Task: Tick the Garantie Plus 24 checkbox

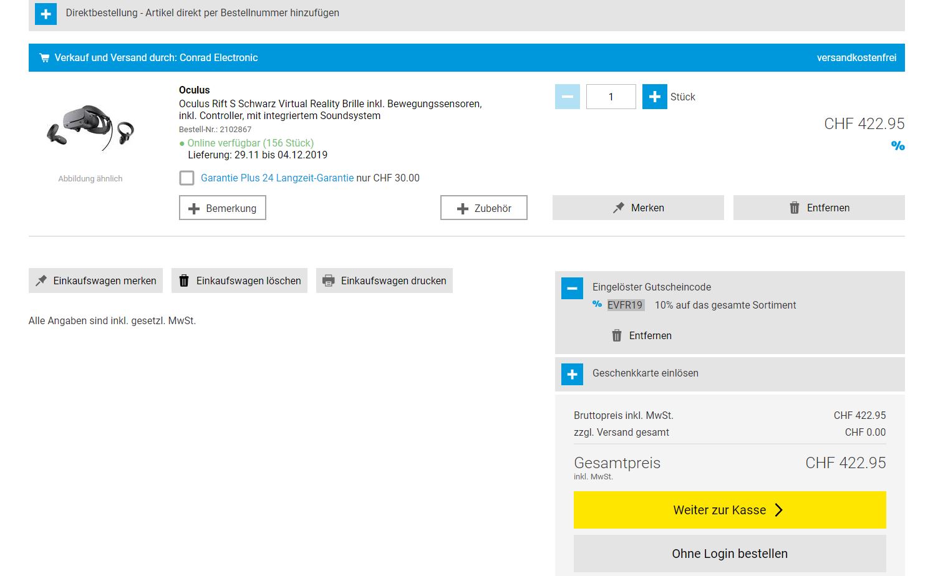Action: click(x=186, y=178)
